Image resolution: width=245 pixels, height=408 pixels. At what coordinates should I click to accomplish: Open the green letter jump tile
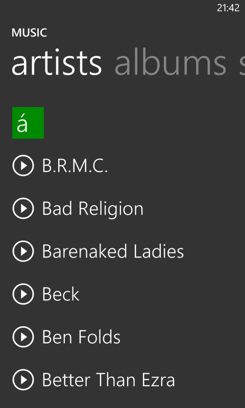tap(28, 123)
